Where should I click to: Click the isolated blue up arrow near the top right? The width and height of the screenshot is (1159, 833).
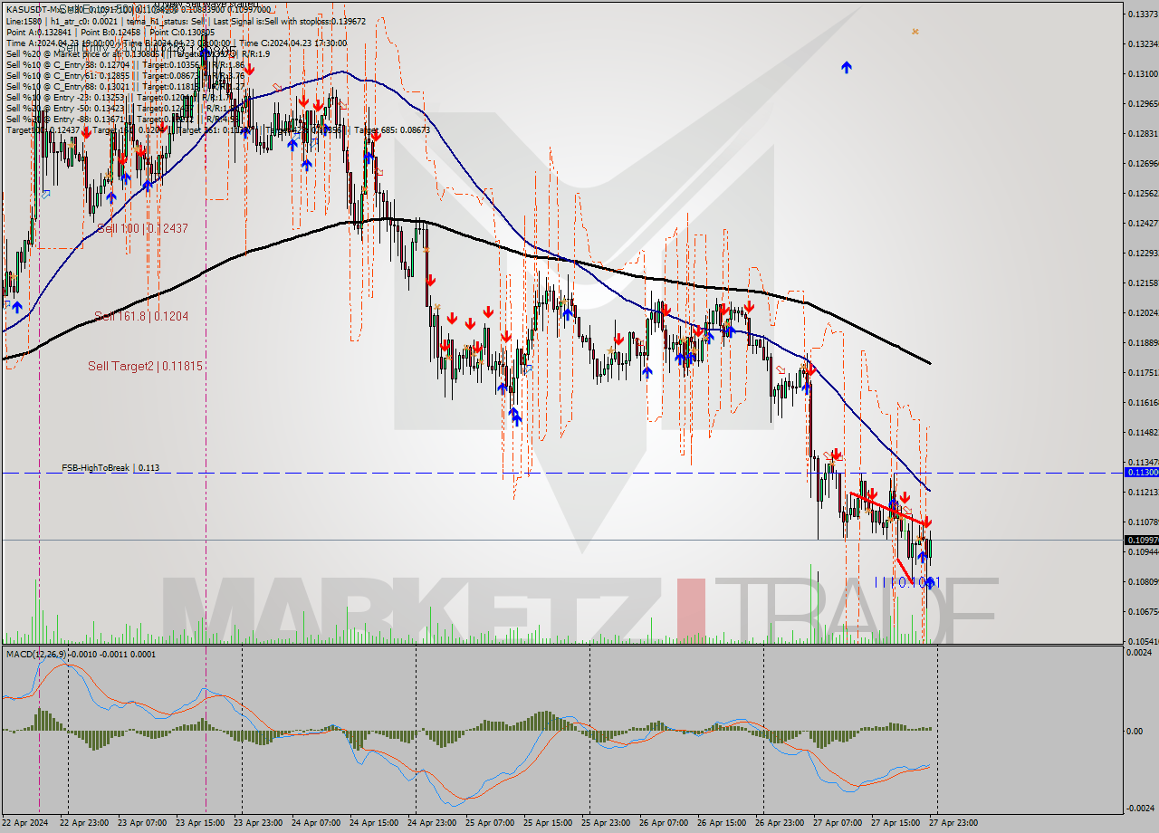(x=846, y=66)
